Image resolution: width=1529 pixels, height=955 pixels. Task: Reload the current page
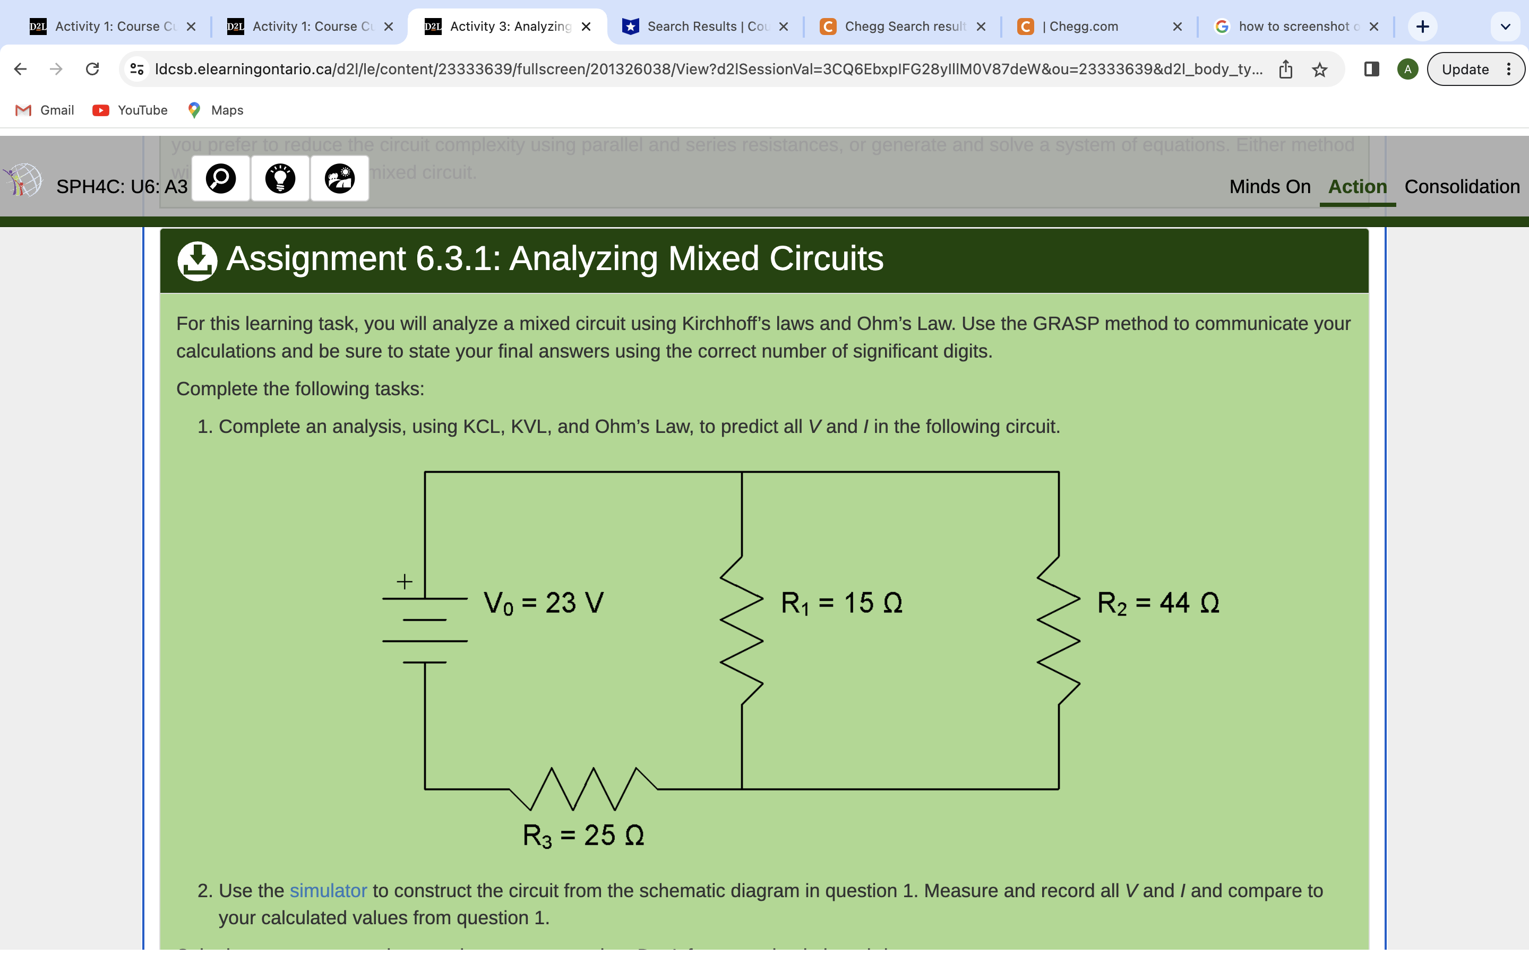point(92,69)
